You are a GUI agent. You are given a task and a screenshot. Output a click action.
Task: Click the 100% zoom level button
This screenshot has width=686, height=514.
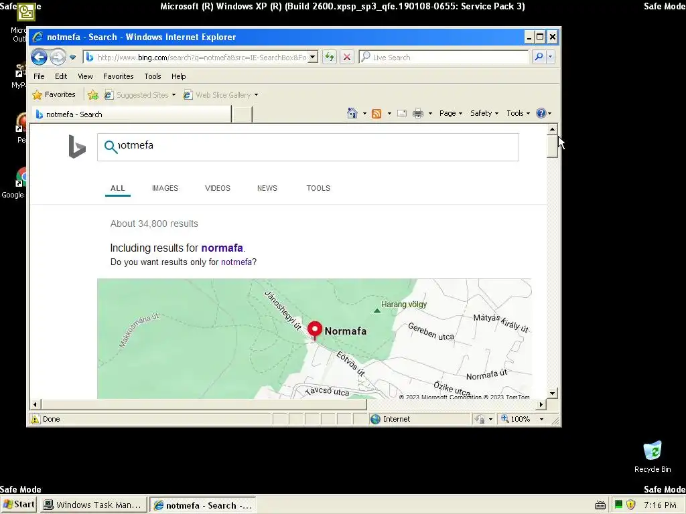515,419
